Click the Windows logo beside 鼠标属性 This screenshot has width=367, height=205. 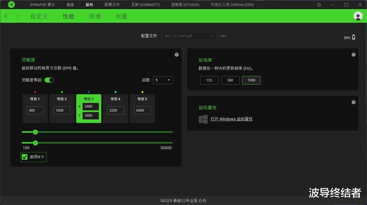click(203, 119)
